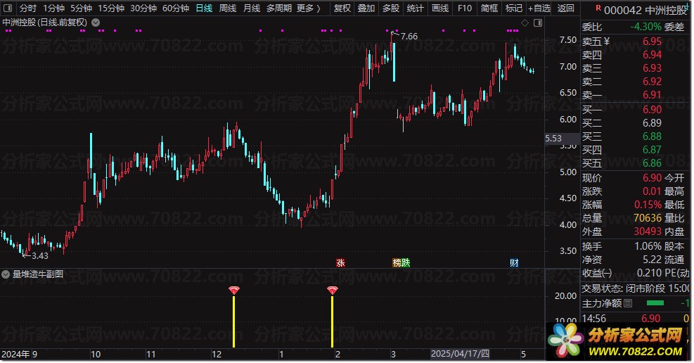
Task: Select the 卖三 6.93 order row
Action: (x=636, y=68)
